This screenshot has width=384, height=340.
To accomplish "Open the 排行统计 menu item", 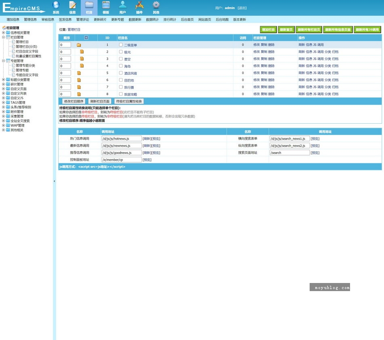I will pyautogui.click(x=170, y=19).
